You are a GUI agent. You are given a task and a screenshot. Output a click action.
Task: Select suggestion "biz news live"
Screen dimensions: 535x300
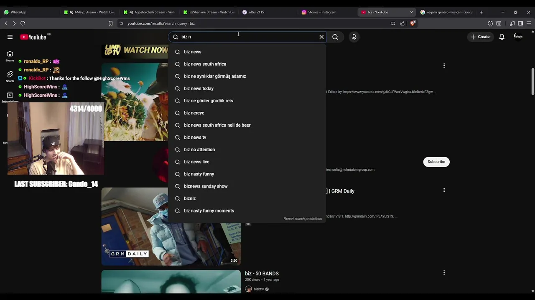pyautogui.click(x=247, y=162)
